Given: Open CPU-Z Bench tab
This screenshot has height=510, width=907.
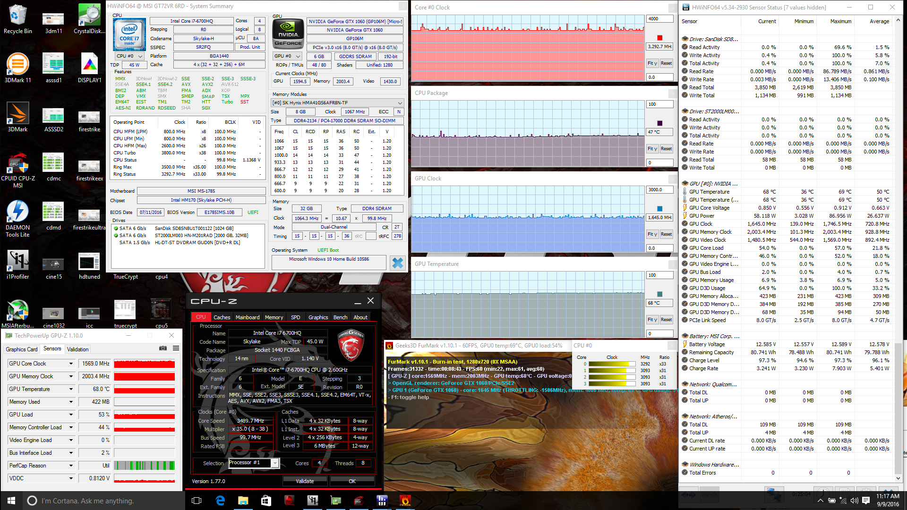Looking at the screenshot, I should pyautogui.click(x=340, y=317).
